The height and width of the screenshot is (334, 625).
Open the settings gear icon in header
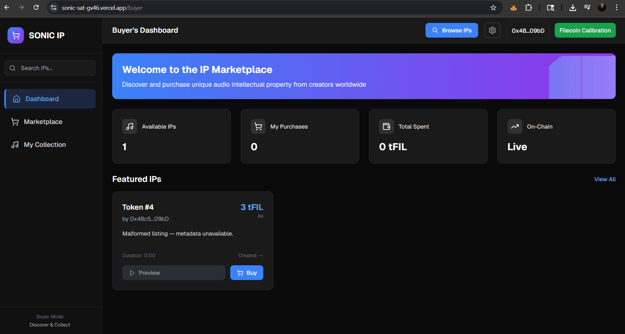pos(492,30)
